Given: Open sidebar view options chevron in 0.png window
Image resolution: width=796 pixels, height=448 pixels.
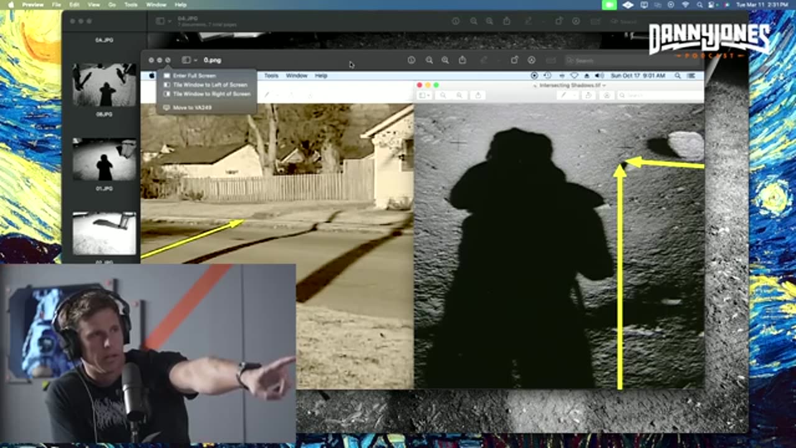Looking at the screenshot, I should coord(195,60).
